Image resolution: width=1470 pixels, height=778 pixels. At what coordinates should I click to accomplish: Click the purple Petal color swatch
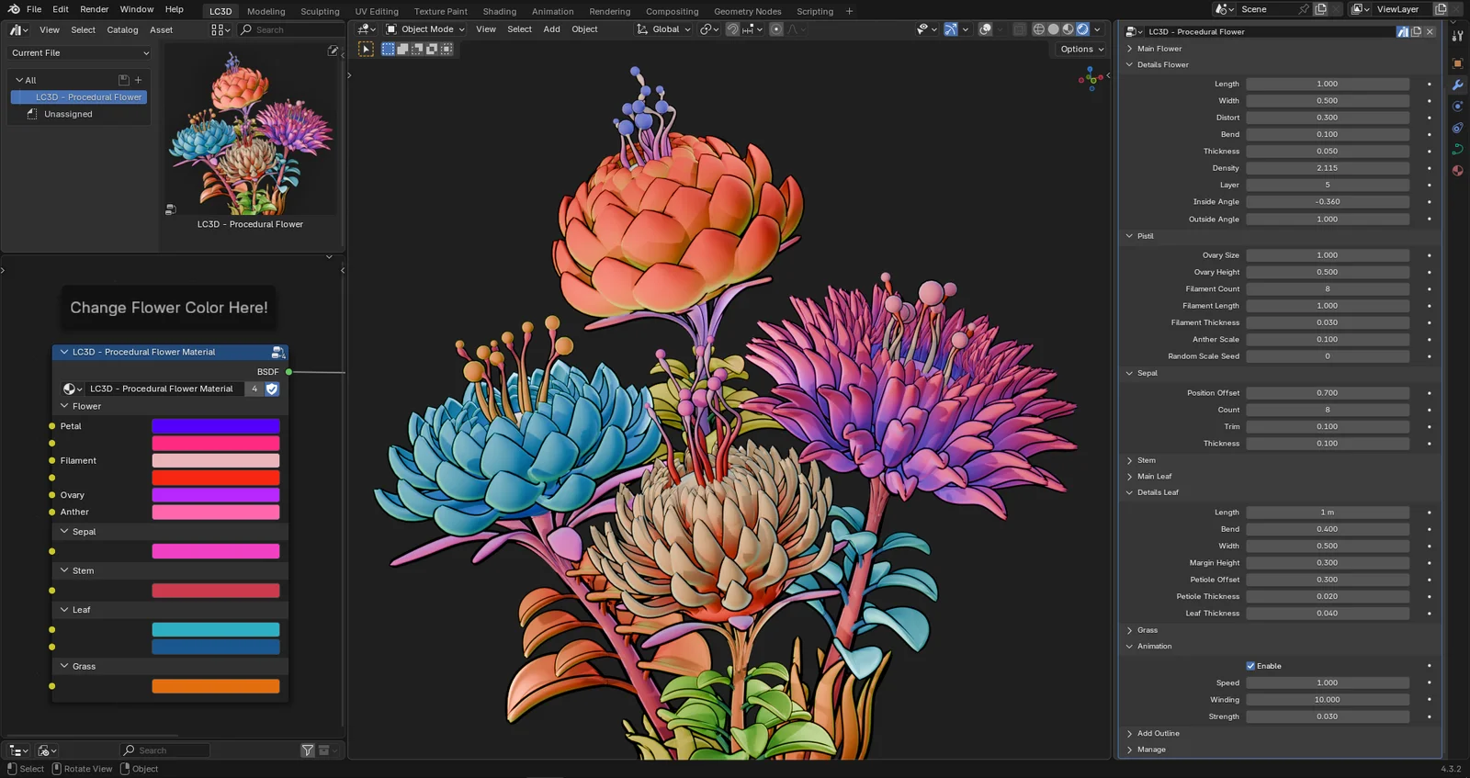215,426
